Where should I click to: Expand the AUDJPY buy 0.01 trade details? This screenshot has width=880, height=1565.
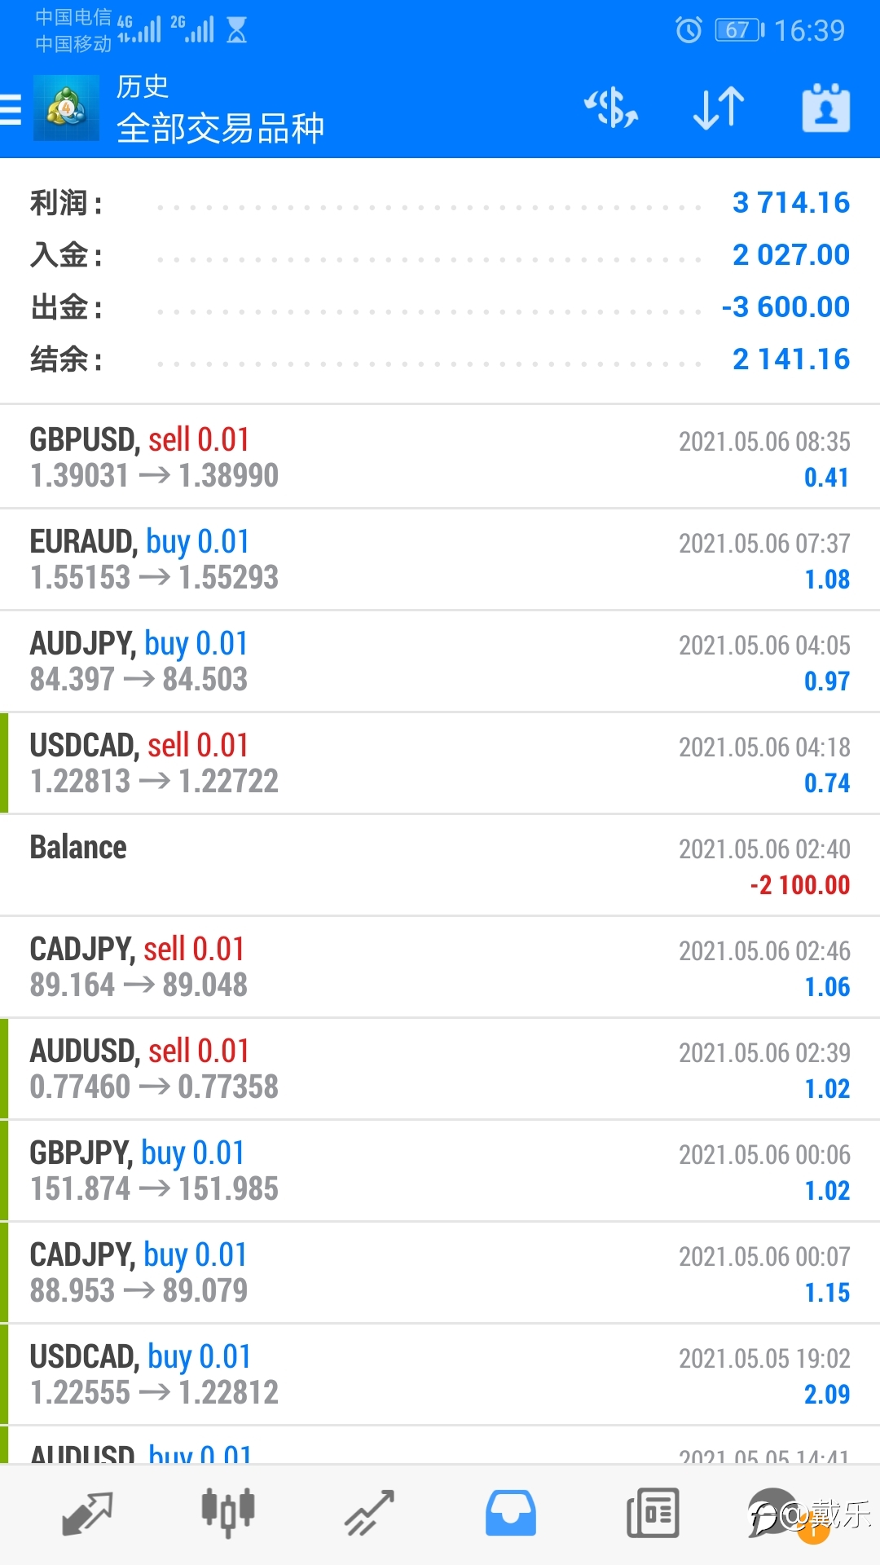(440, 661)
